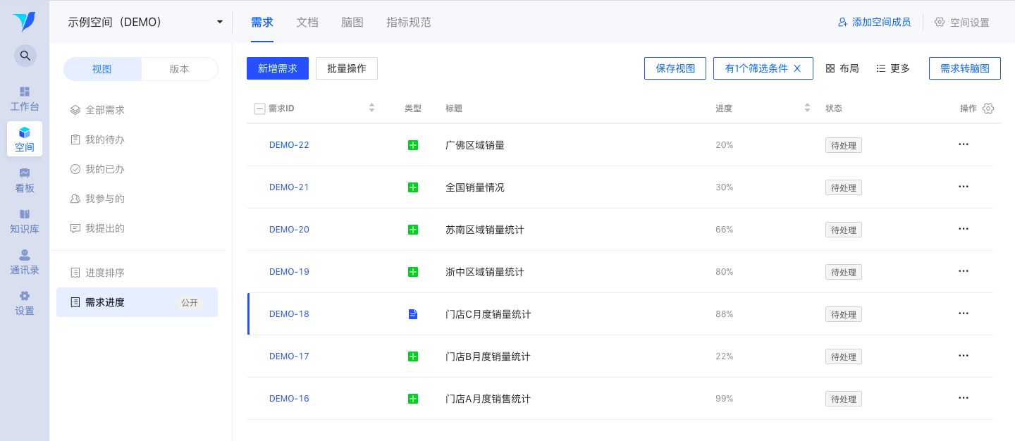Open the column settings gear icon

(x=988, y=108)
